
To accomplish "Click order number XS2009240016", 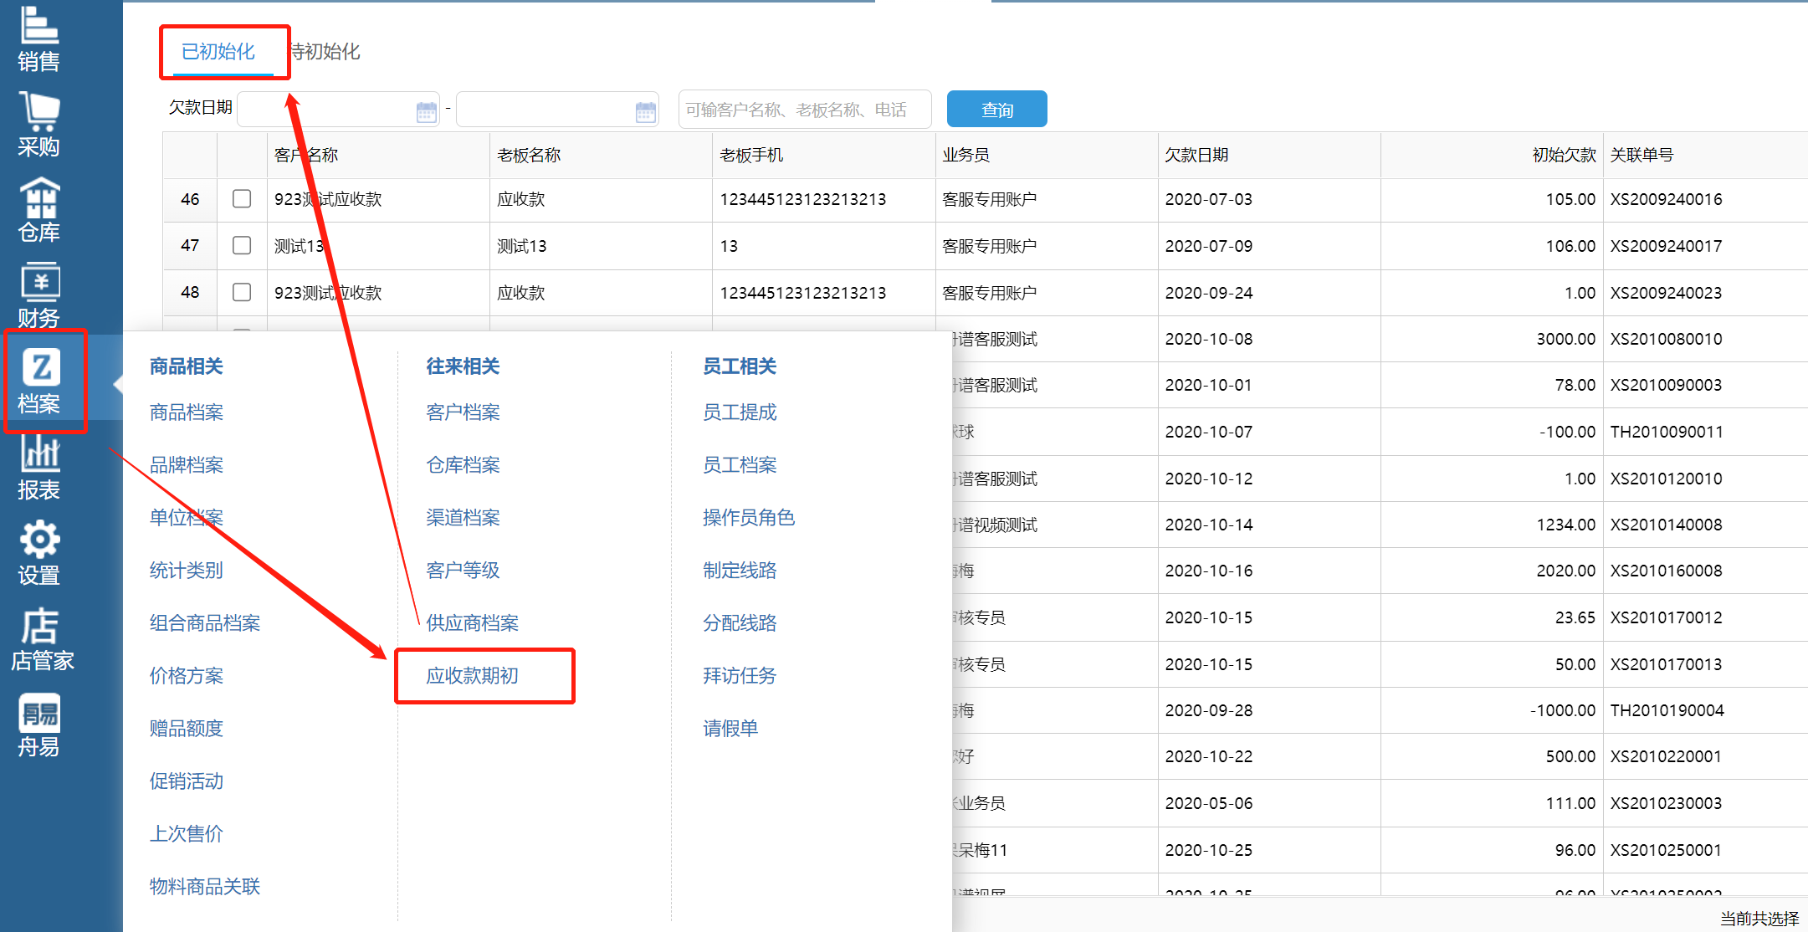I will (x=1666, y=199).
